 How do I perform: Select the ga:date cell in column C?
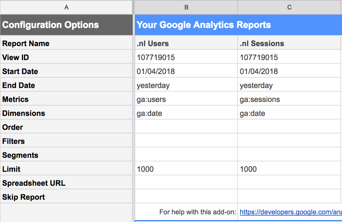289,113
